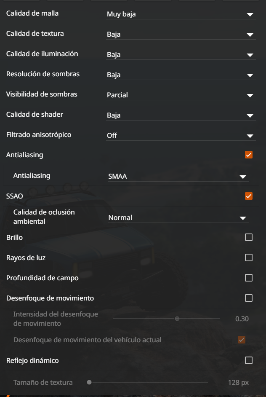
Task: Change Resolución de sombras setting
Action: click(x=181, y=75)
